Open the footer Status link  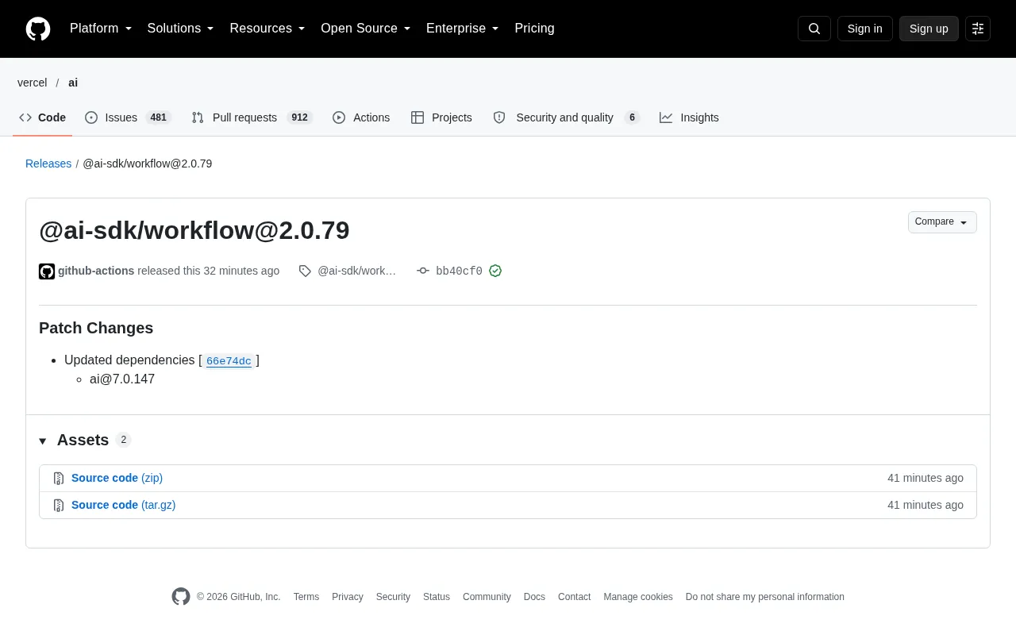tap(437, 597)
